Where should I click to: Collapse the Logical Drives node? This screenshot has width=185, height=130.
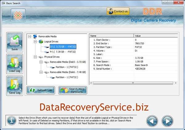point(35,42)
